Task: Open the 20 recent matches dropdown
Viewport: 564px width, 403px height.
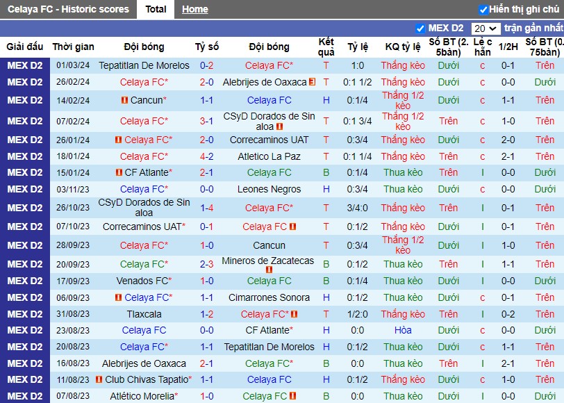Action: pos(486,28)
